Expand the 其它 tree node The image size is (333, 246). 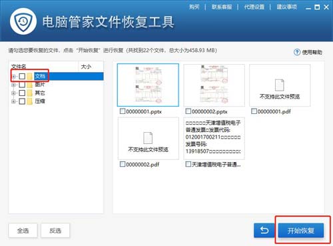pos(14,93)
